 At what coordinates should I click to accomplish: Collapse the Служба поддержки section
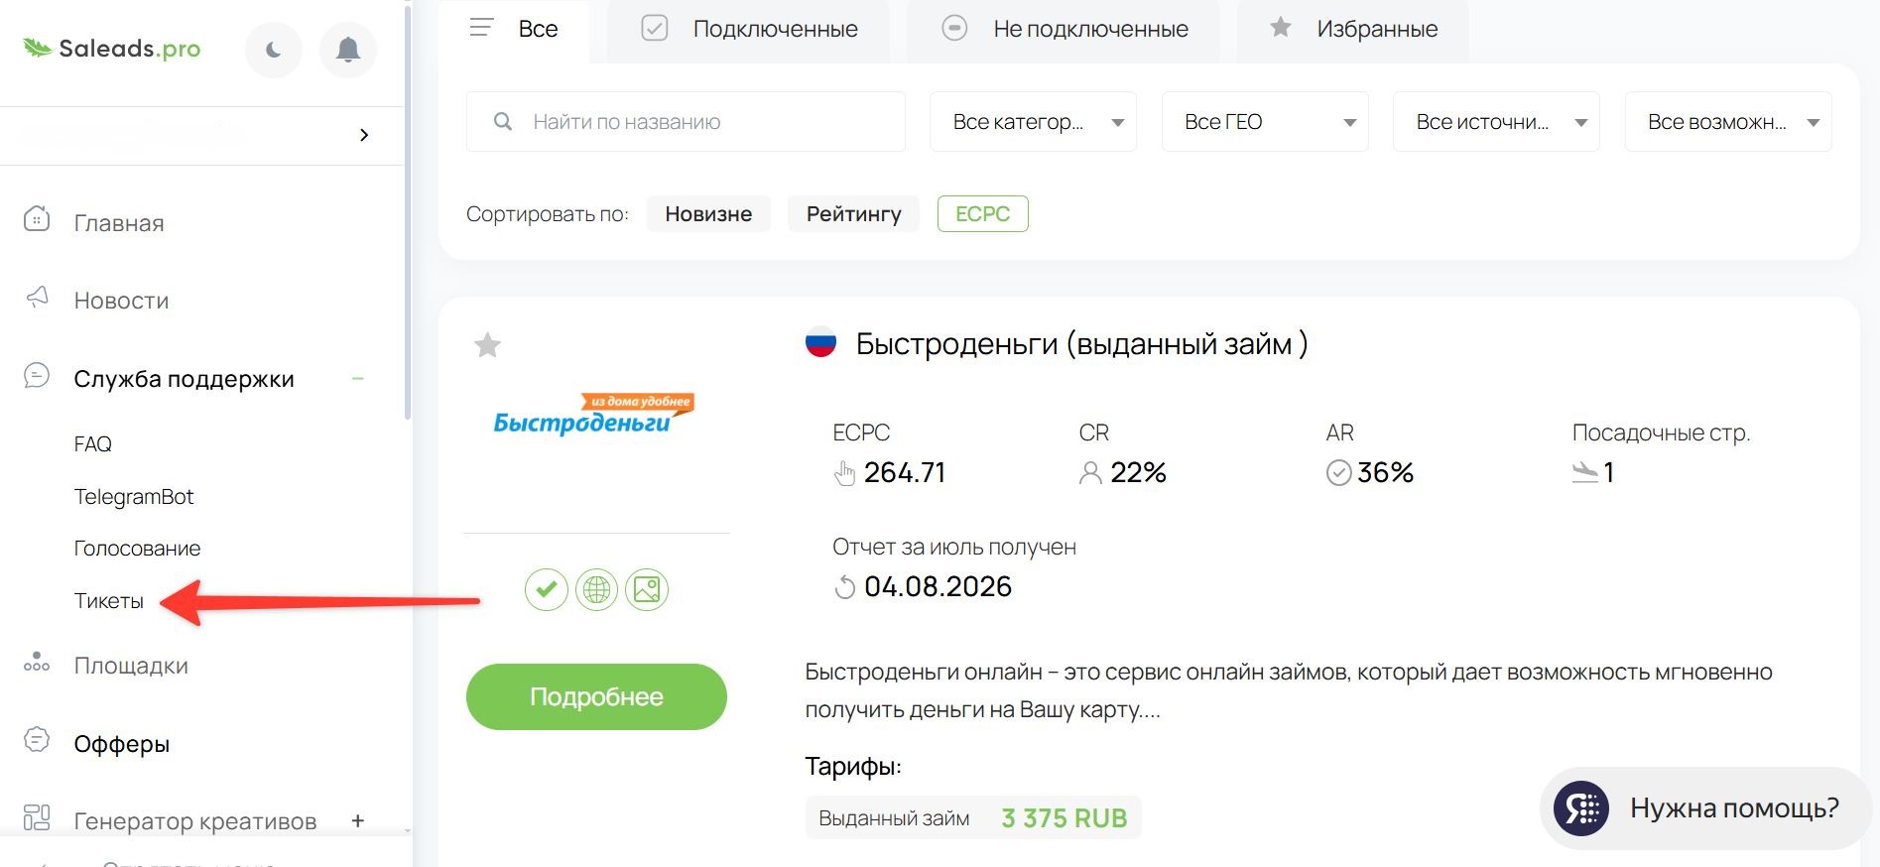click(358, 379)
